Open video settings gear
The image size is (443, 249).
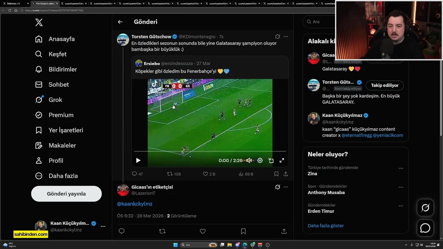260,160
